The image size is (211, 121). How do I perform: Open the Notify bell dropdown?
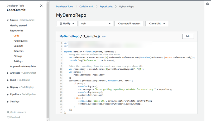click(x=66, y=24)
